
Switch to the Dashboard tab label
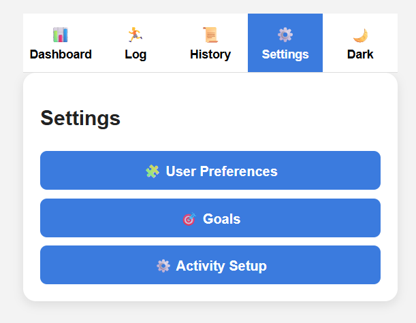click(x=61, y=54)
